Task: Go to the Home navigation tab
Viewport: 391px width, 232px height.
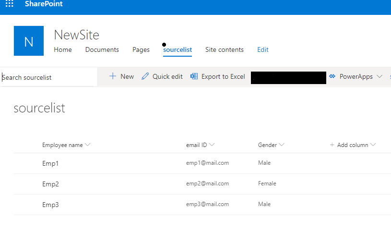Action: (63, 49)
